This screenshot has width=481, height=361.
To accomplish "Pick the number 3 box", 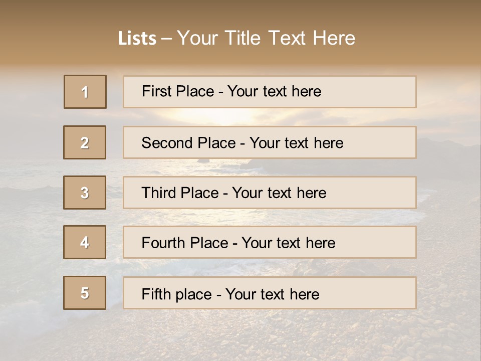I will pyautogui.click(x=85, y=193).
